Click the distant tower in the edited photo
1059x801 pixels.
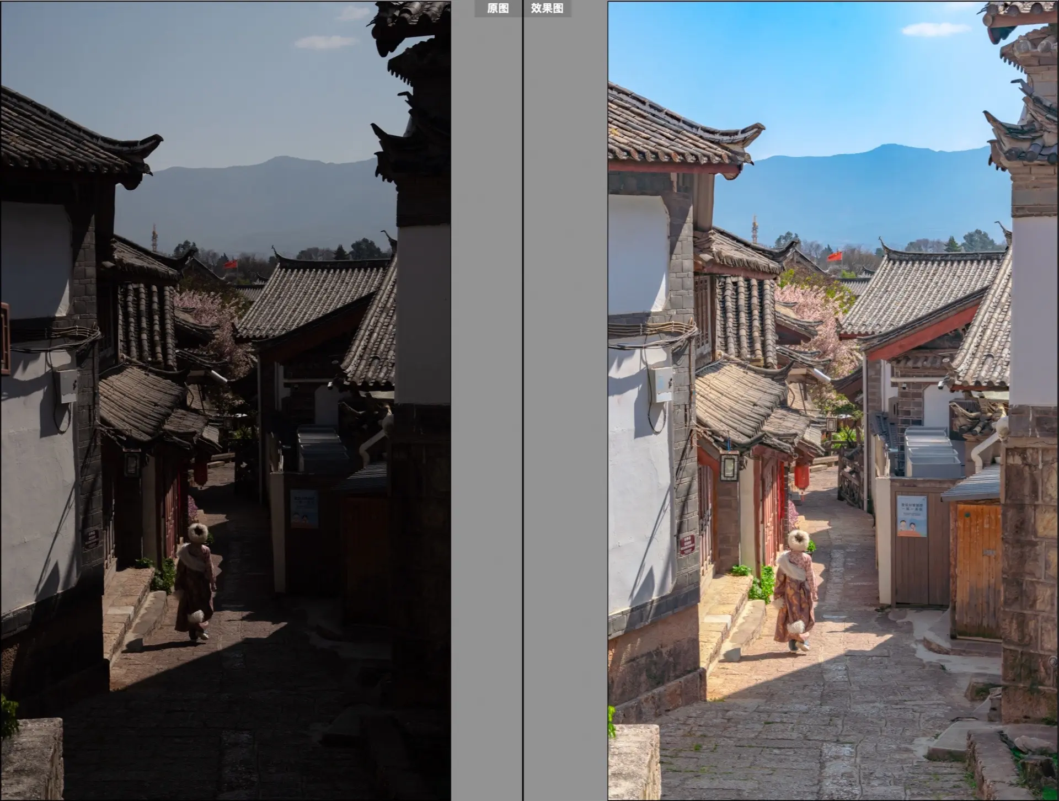[754, 229]
